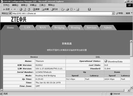Click the Edit document toolbar icon

(x=78, y=9)
